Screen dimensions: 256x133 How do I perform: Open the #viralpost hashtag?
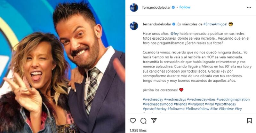point(196,104)
